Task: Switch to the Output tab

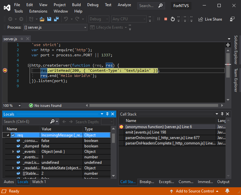Action: [223, 182]
